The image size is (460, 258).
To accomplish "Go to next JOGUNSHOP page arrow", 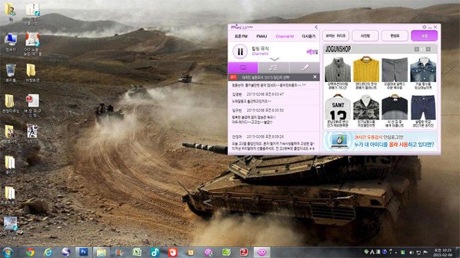I will [428, 49].
